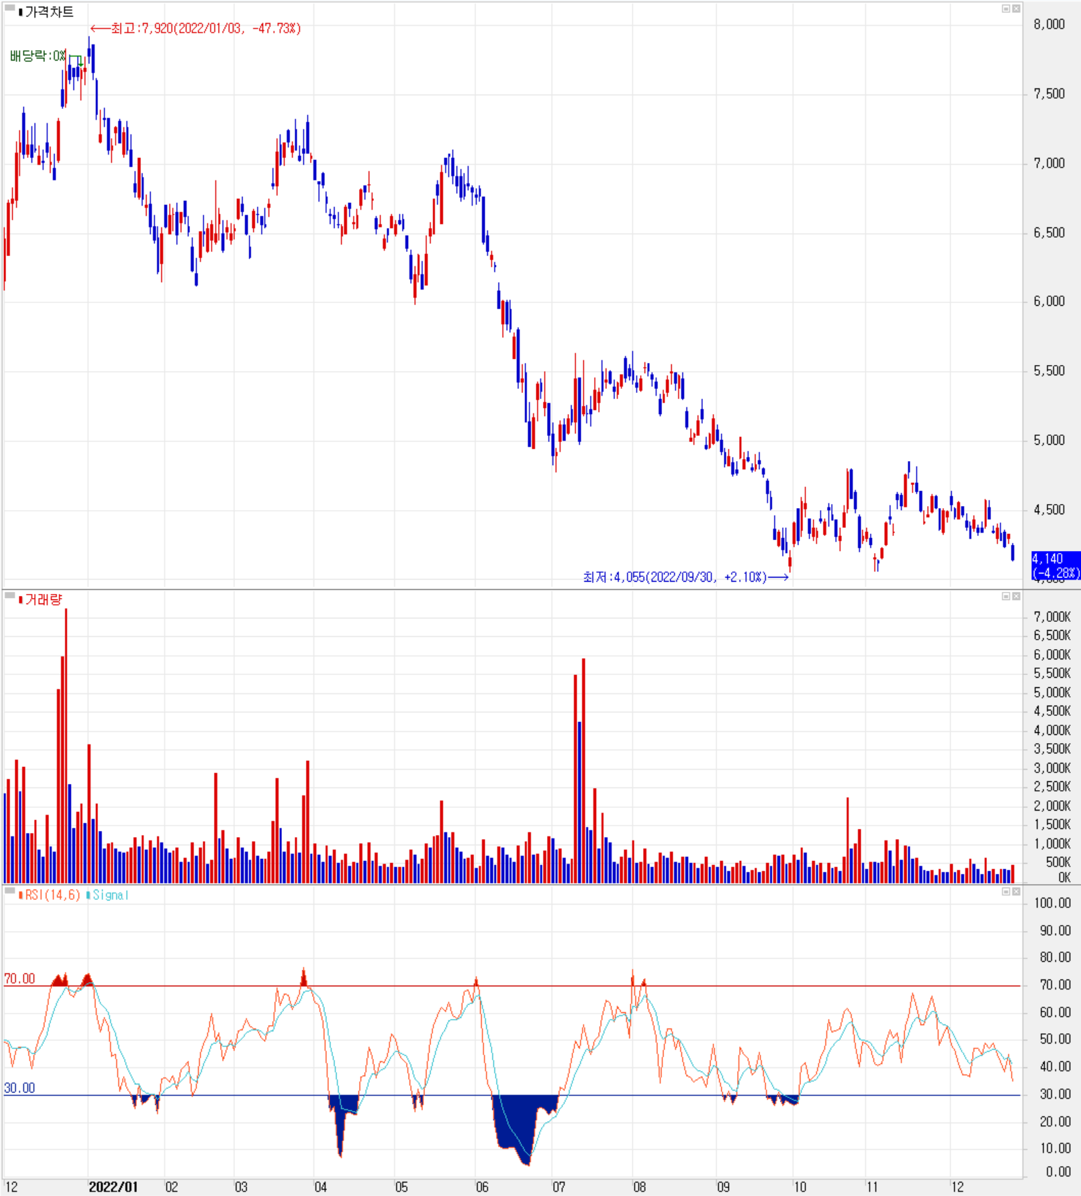Close the RSI indicator panel
The width and height of the screenshot is (1081, 1196).
coord(1016,892)
